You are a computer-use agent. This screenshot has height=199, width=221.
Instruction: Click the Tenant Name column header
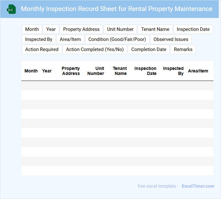pos(120,71)
